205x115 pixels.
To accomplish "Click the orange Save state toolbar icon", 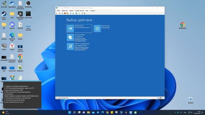I will coord(68,13).
